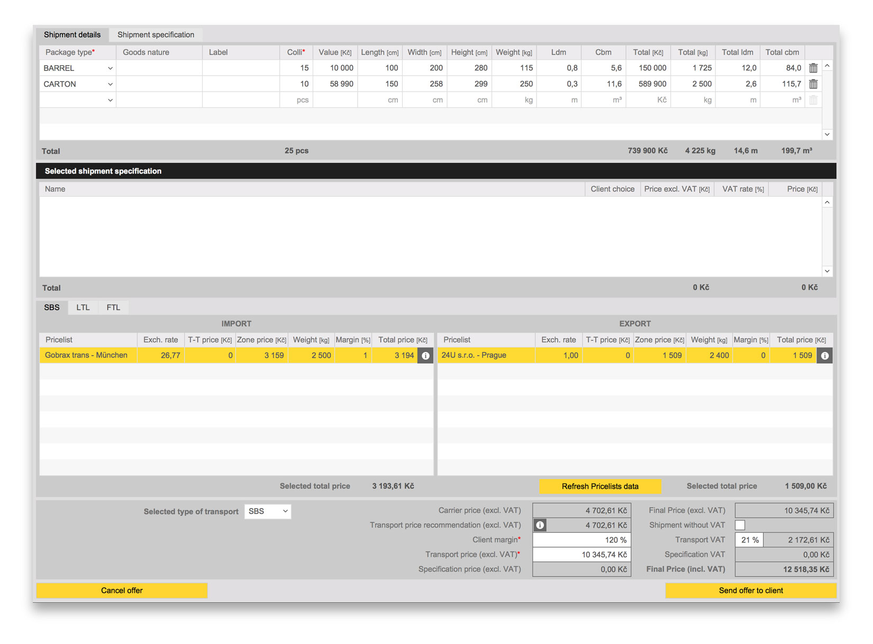Viewport: 873px width, 644px height.
Task: Show info for Gobrax trans import pricelist
Action: click(425, 356)
